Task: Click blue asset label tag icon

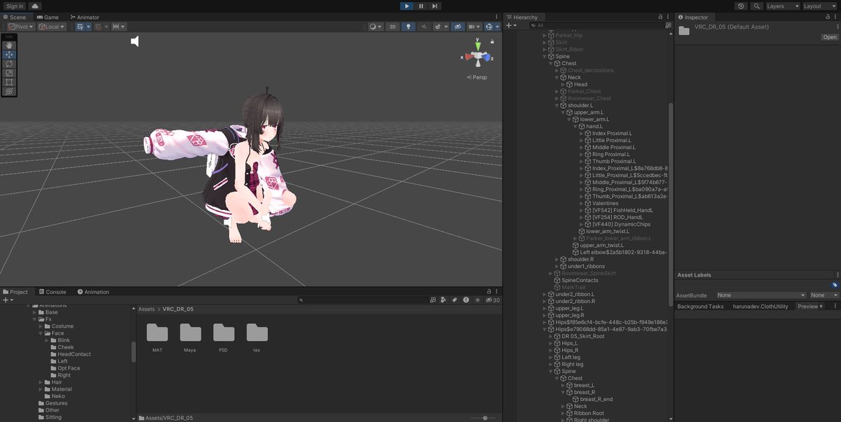Action: [x=835, y=285]
